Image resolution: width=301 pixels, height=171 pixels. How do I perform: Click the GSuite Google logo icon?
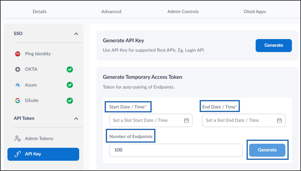tap(18, 100)
